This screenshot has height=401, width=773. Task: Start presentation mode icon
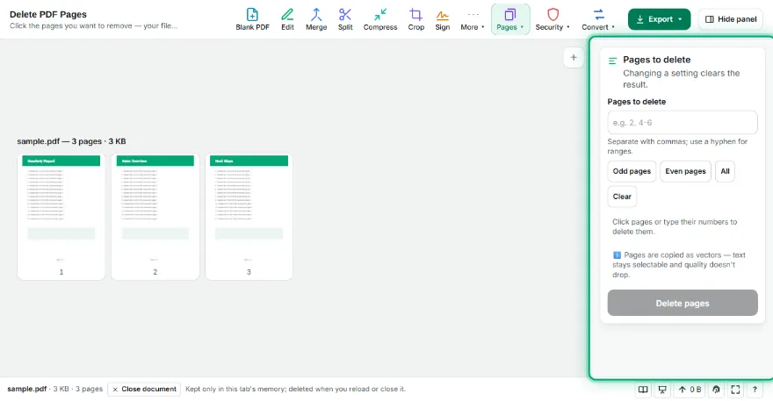[662, 390]
